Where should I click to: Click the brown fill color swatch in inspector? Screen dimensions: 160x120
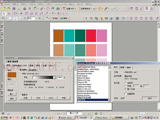pos(12,75)
